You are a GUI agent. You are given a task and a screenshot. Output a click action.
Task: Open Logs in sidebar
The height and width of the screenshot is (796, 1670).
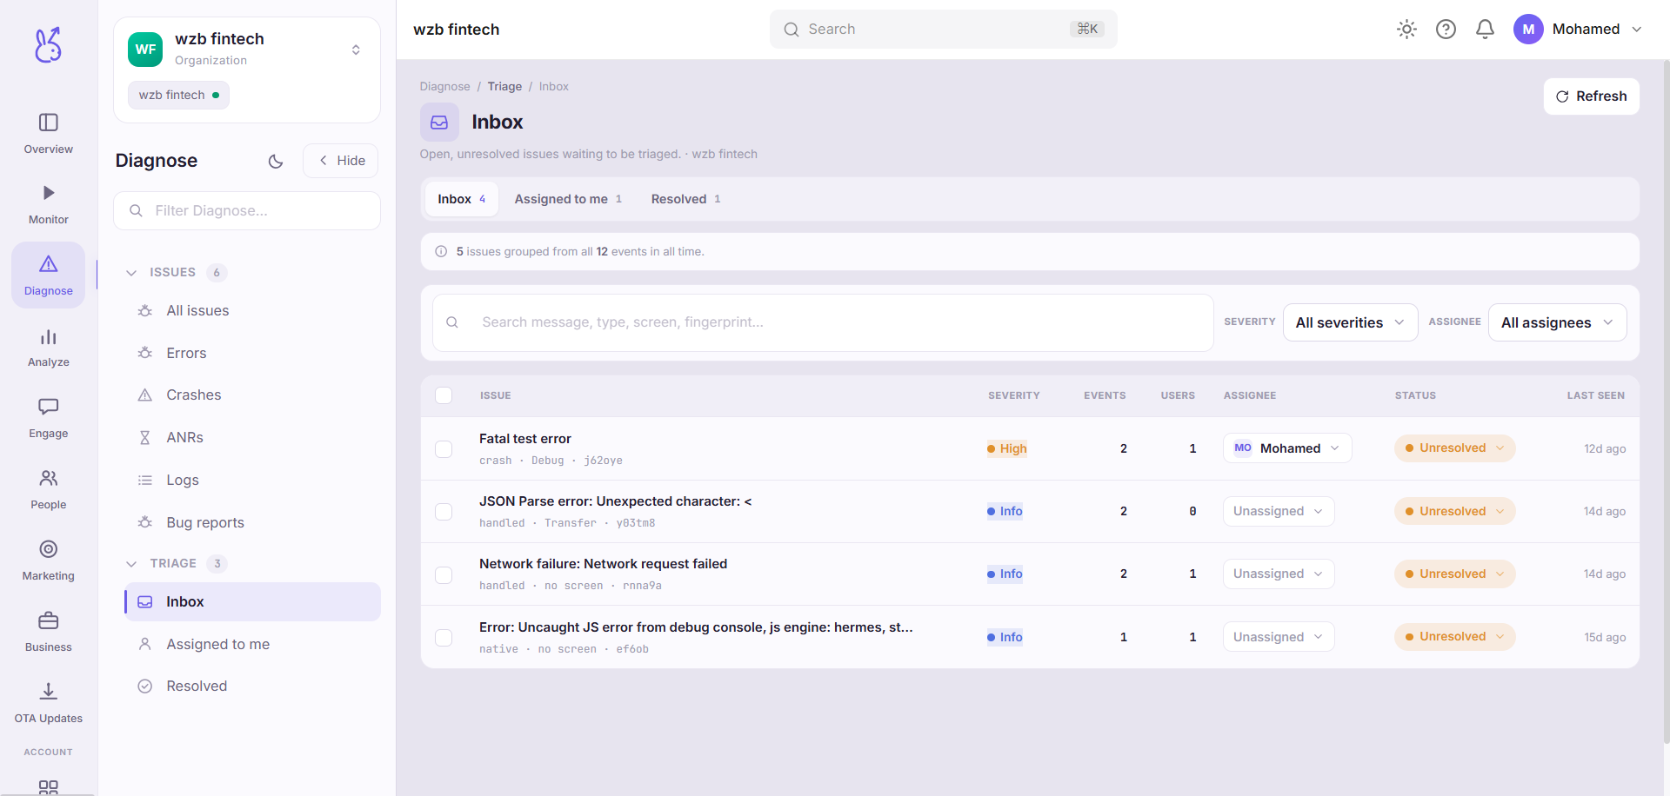click(x=252, y=481)
